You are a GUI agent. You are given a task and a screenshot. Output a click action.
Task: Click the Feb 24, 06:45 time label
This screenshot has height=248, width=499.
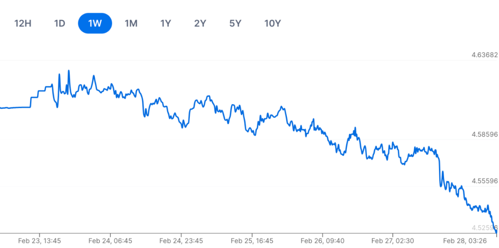tap(110, 241)
